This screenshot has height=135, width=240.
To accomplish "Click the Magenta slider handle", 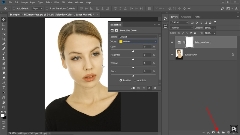I will 133,59.
